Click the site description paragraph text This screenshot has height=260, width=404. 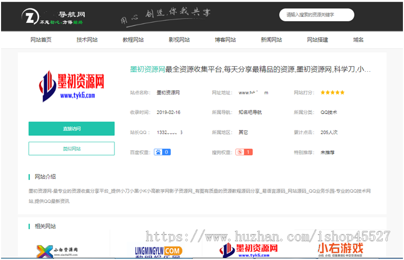(x=200, y=196)
